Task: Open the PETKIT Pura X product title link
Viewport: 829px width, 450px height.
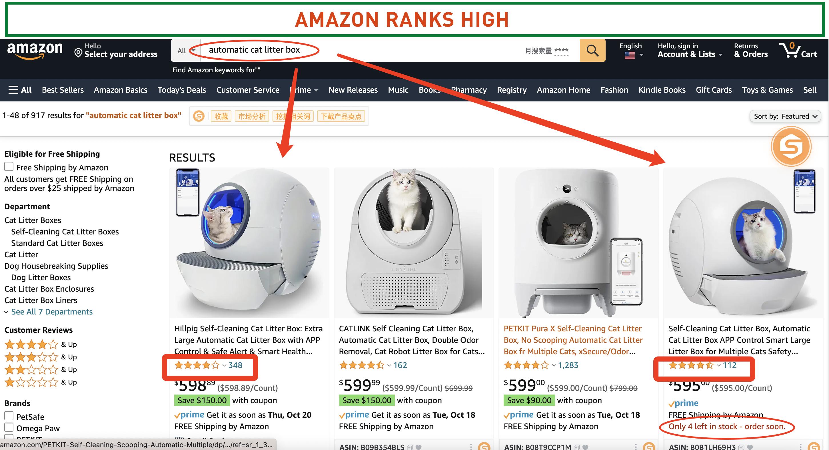Action: (x=573, y=340)
